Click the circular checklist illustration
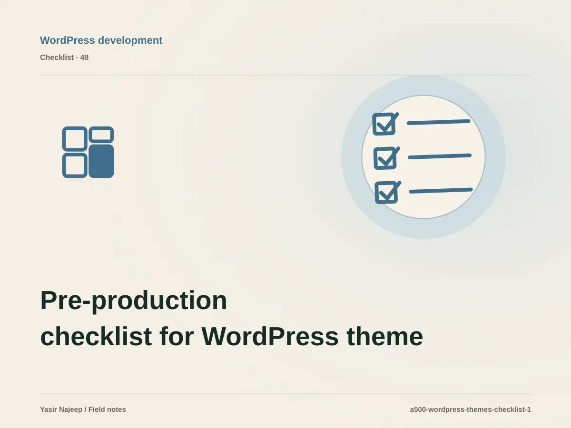The image size is (571, 428). [x=423, y=157]
